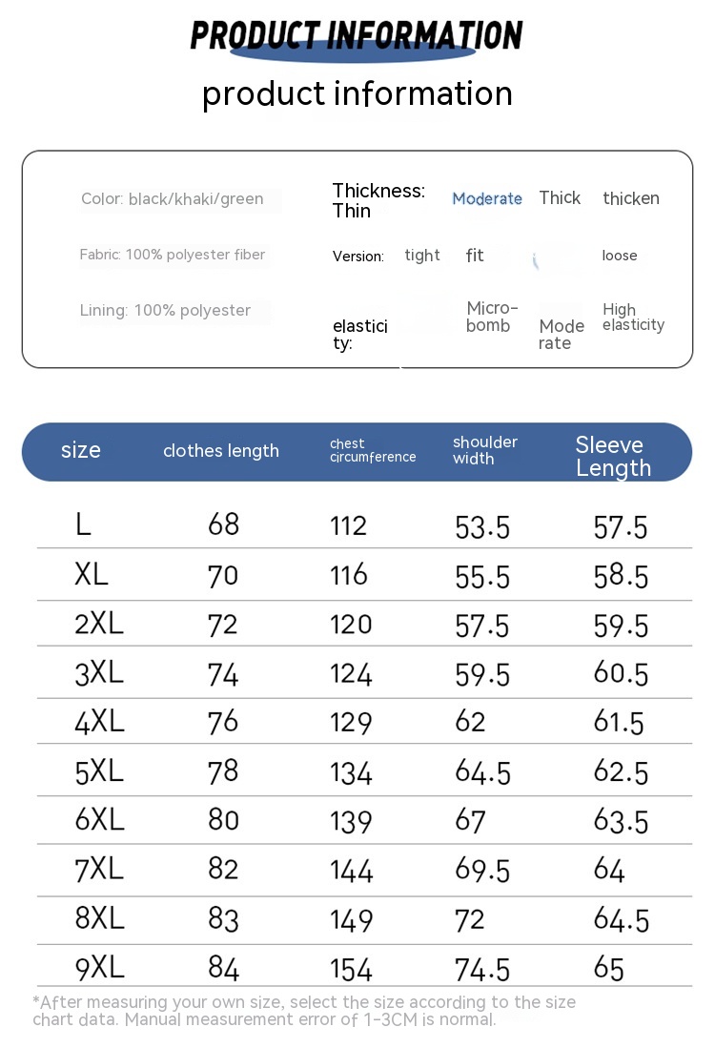Pick the fit version option

click(x=475, y=255)
